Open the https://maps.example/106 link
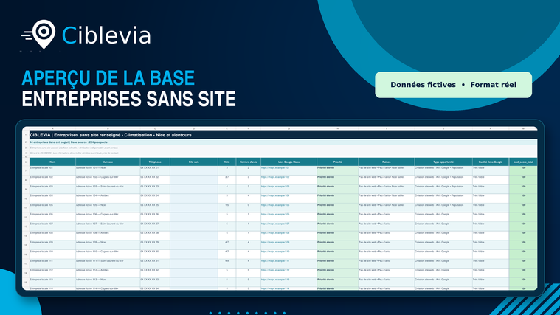Screen dimensions: 560x315 [x=275, y=214]
